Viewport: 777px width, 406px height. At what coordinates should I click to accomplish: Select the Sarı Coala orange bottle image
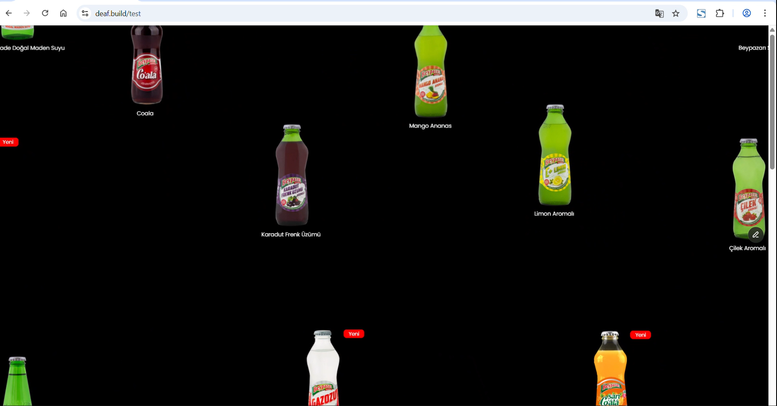click(610, 368)
